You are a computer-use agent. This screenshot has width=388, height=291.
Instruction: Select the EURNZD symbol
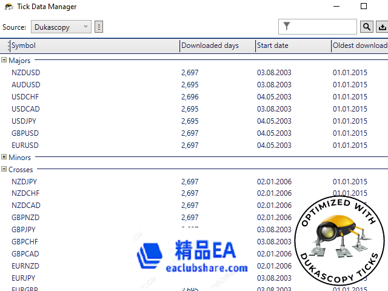point(25,266)
